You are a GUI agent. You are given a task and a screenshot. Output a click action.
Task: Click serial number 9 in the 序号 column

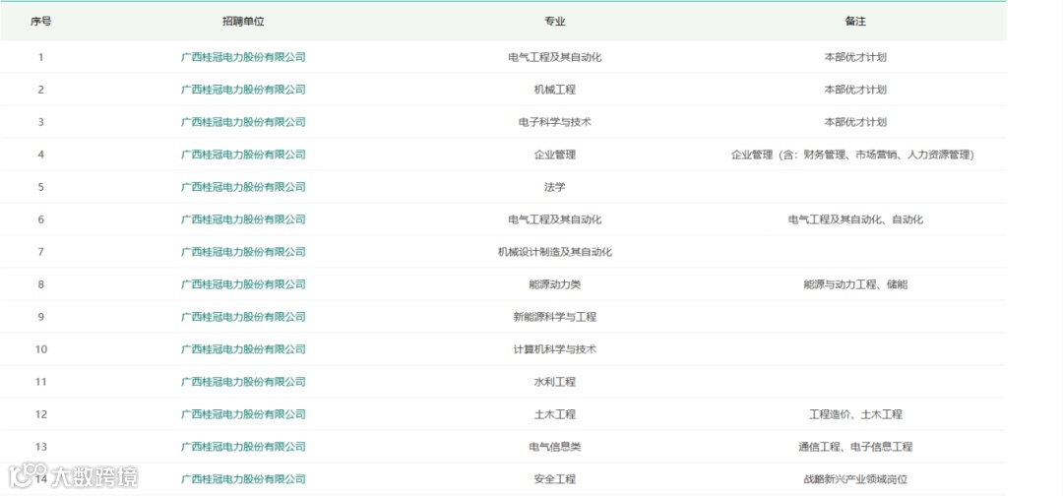[x=40, y=317]
